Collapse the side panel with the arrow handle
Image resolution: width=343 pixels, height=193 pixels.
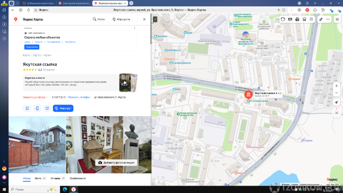click(x=155, y=19)
